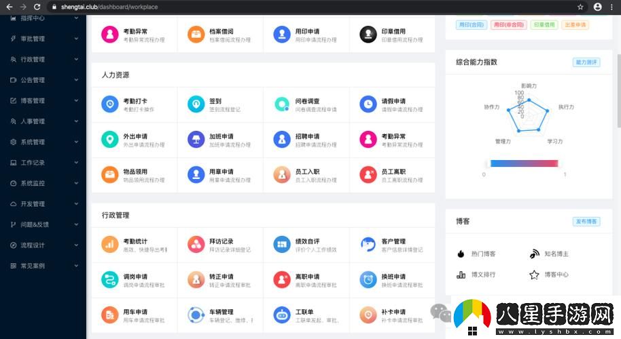Open the 员工离职 icon
The height and width of the screenshot is (339, 621).
368,175
